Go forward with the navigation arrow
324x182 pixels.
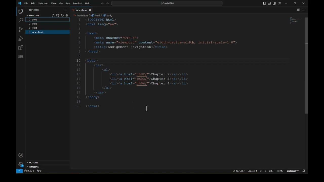tap(108, 3)
